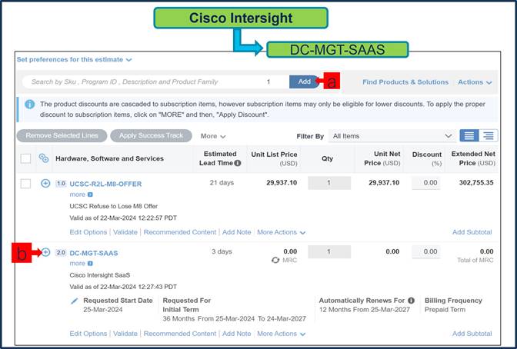Click Apply Success Track button
This screenshot has height=349, width=517.
(151, 136)
